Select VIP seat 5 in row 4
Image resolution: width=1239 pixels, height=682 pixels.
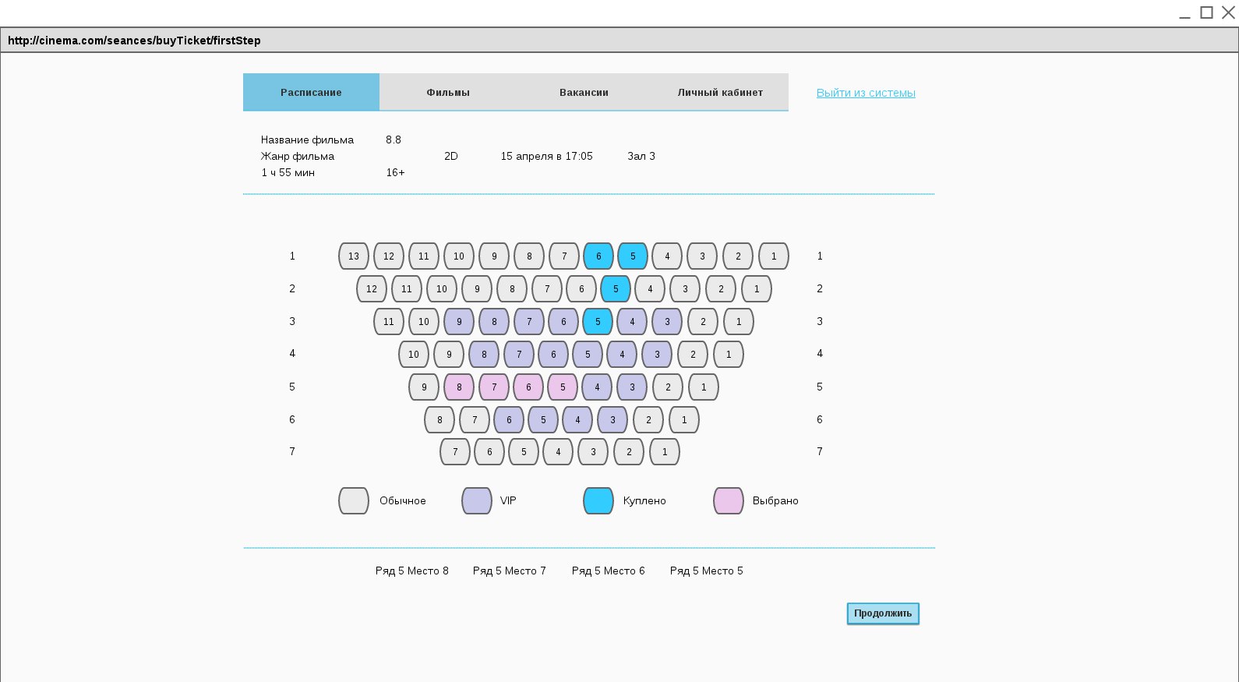588,354
